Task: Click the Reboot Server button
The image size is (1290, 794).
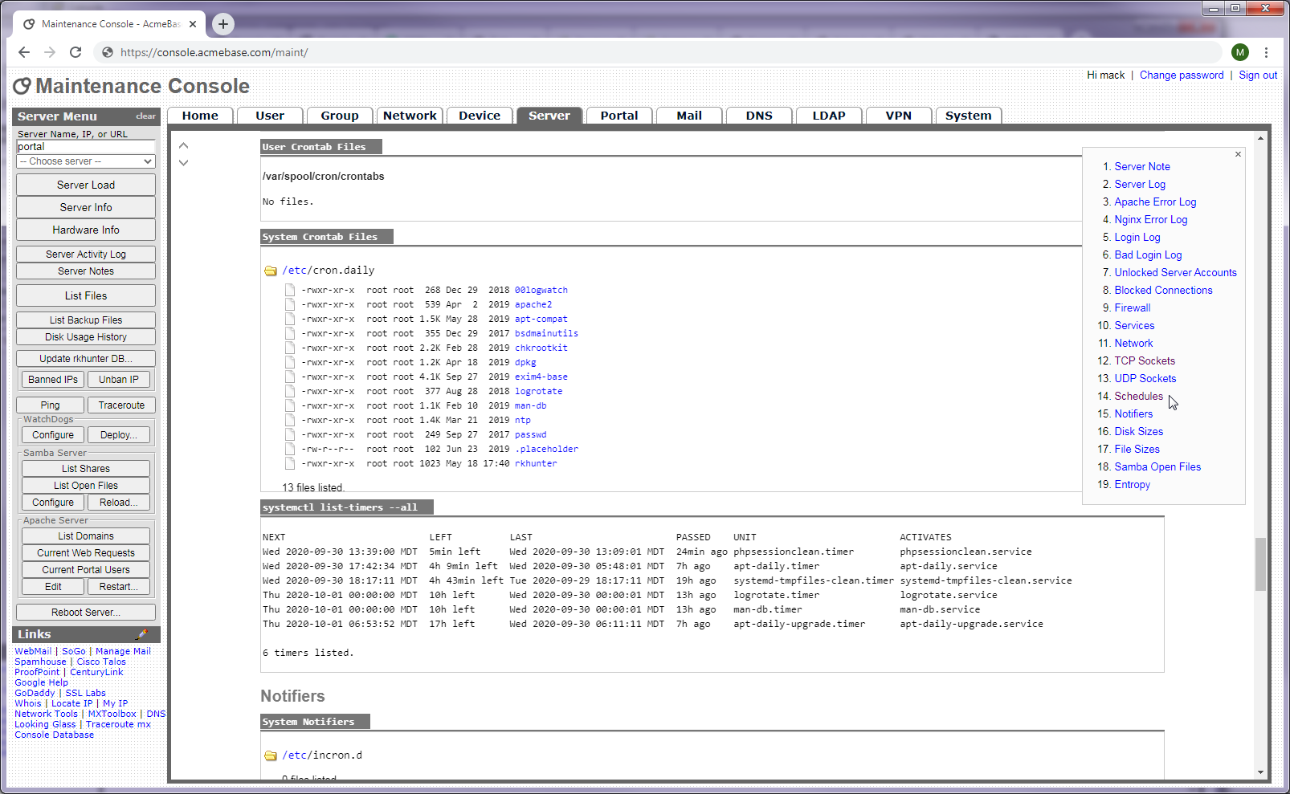Action: coord(86,613)
